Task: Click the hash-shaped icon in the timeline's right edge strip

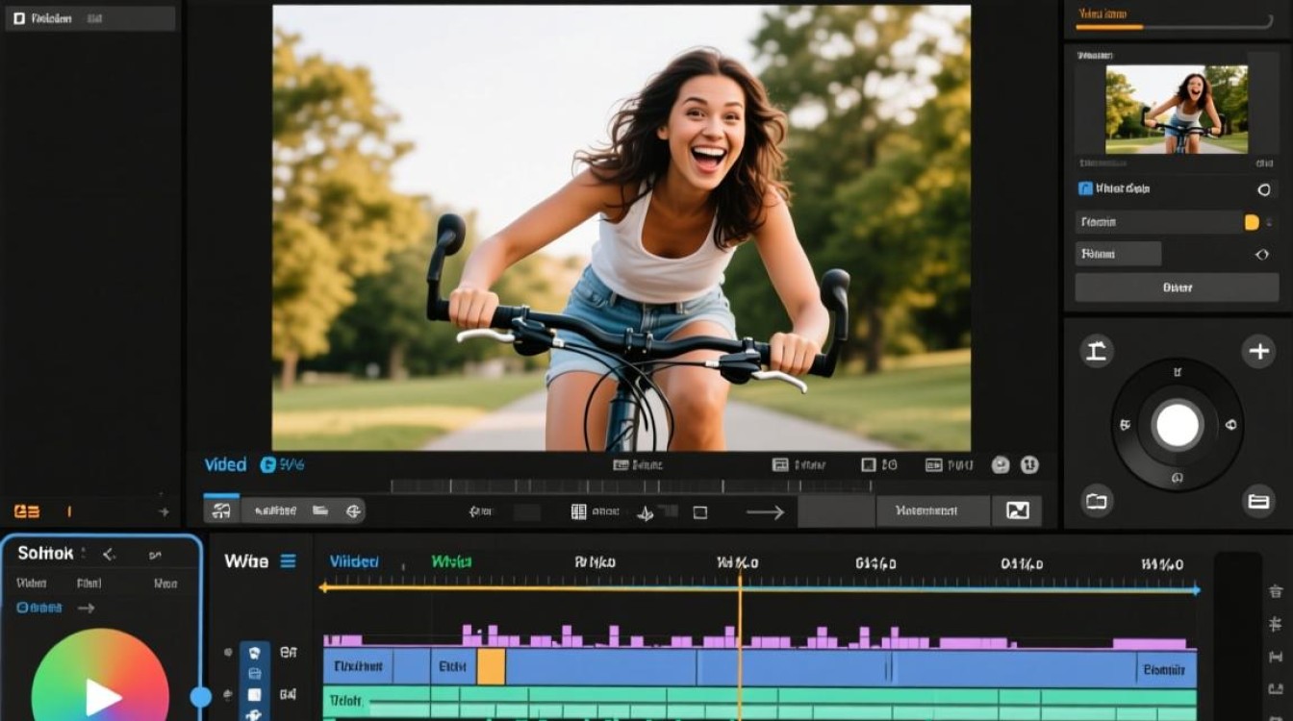Action: coord(1275,625)
